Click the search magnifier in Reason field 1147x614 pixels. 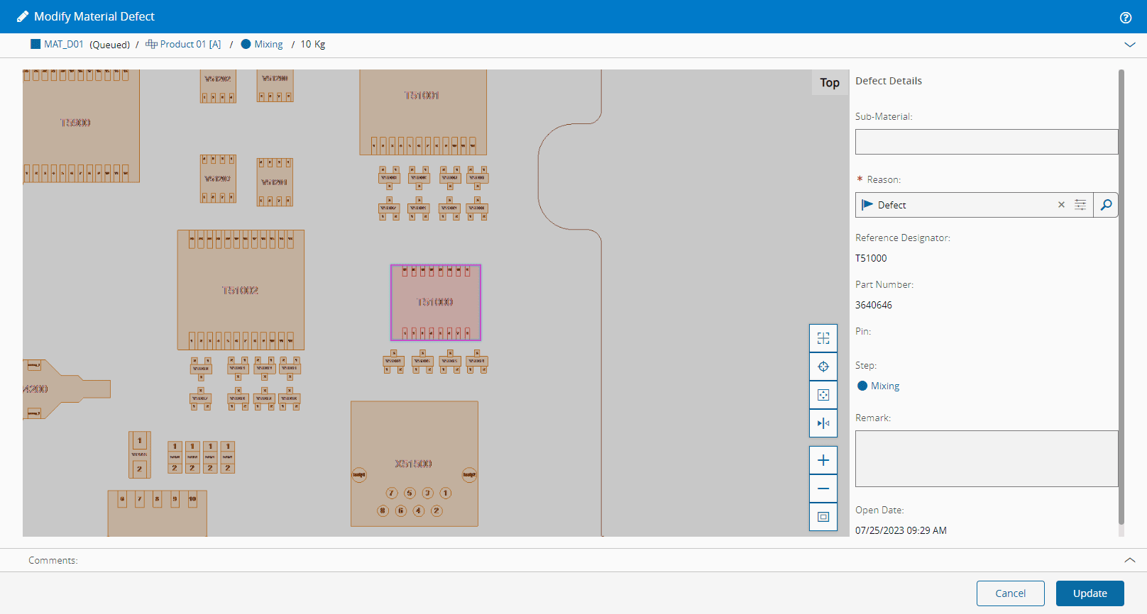point(1106,205)
